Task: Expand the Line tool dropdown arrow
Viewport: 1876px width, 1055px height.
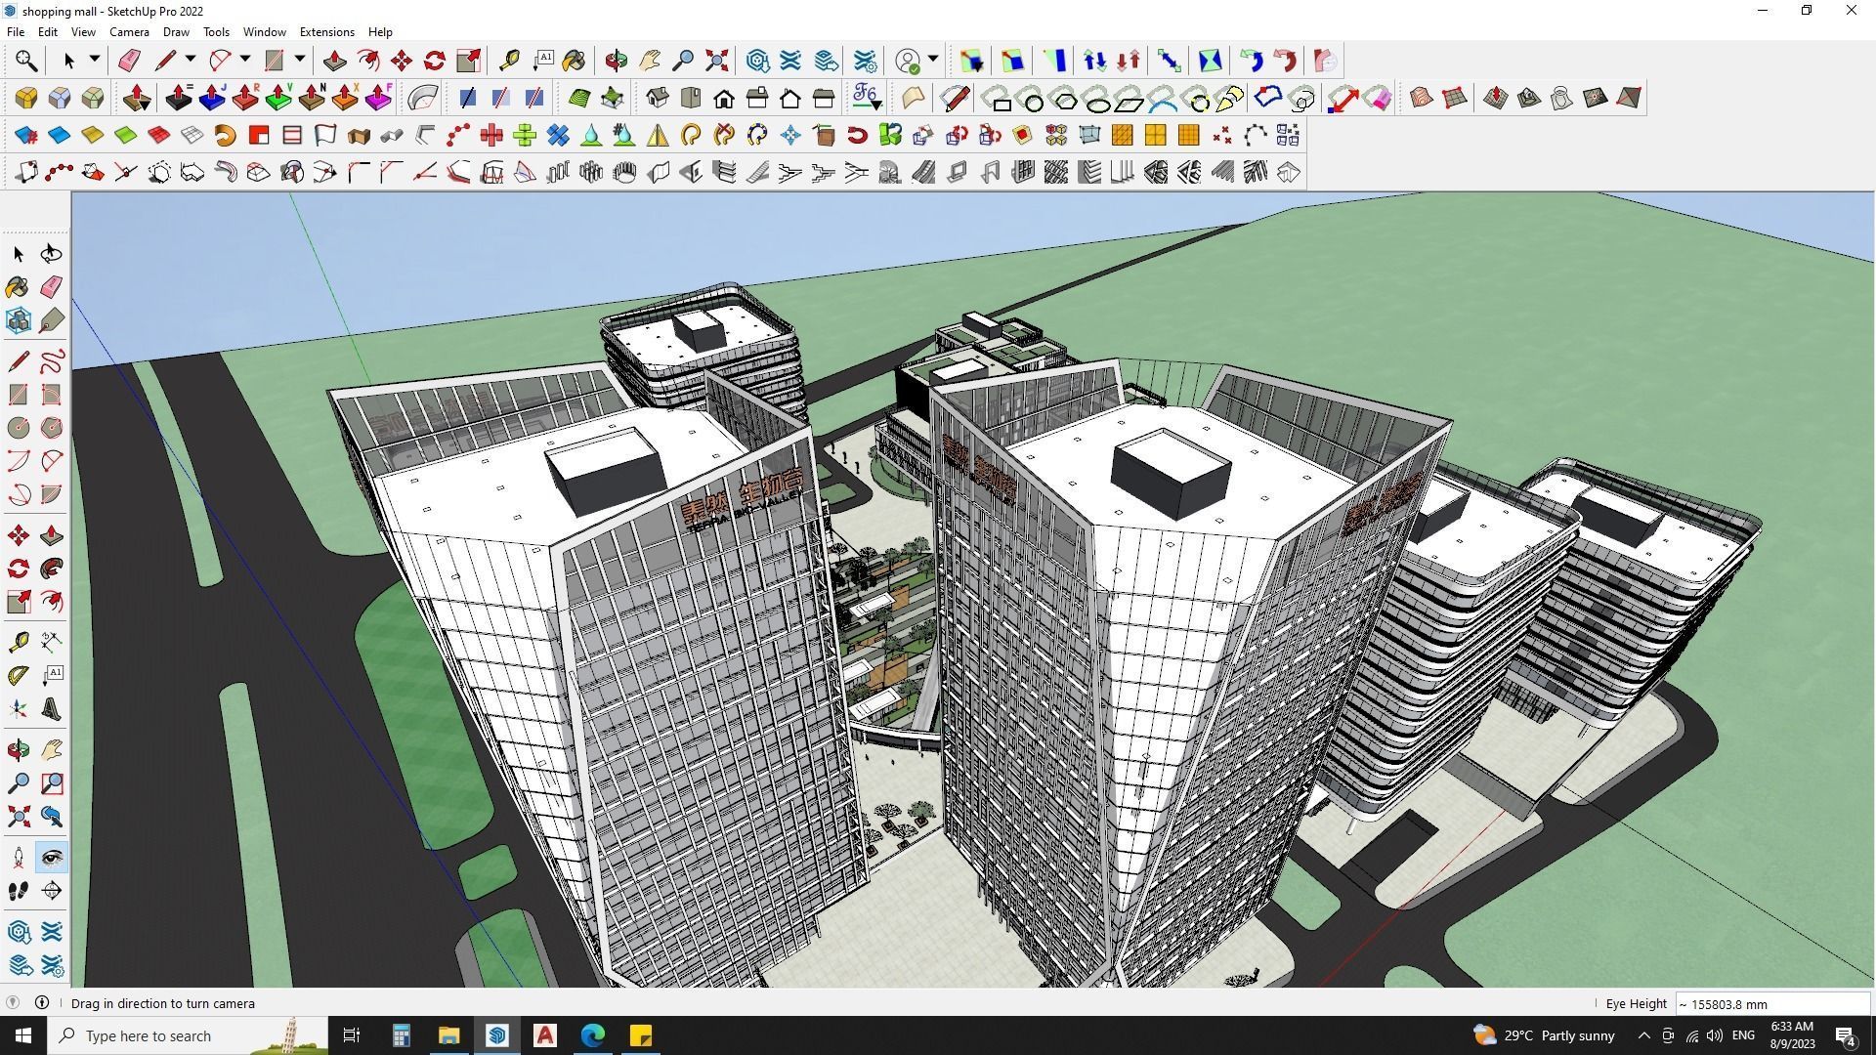Action: tap(191, 60)
